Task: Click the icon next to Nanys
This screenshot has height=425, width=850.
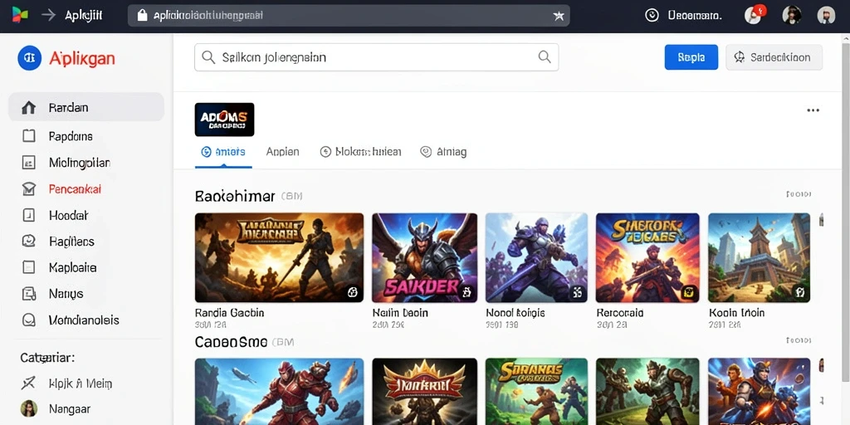Action: click(29, 293)
